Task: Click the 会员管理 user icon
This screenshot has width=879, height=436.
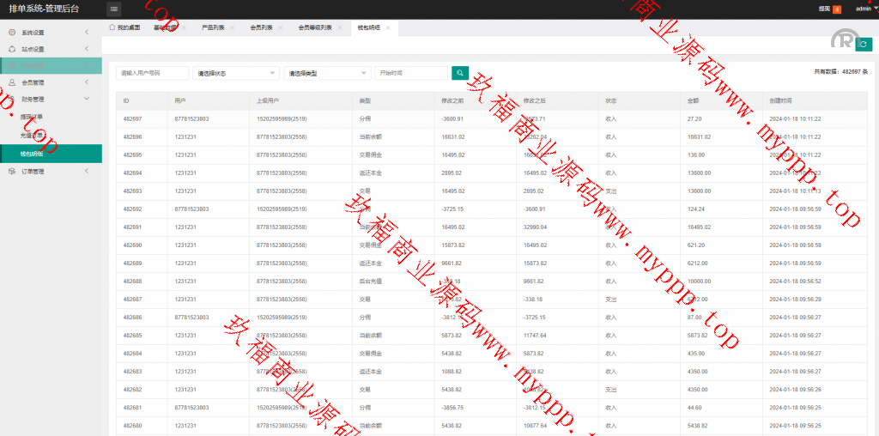Action: 12,82
